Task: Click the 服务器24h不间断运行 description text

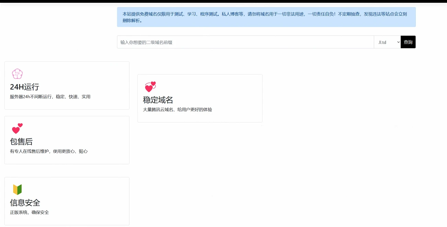Action: [x=50, y=97]
